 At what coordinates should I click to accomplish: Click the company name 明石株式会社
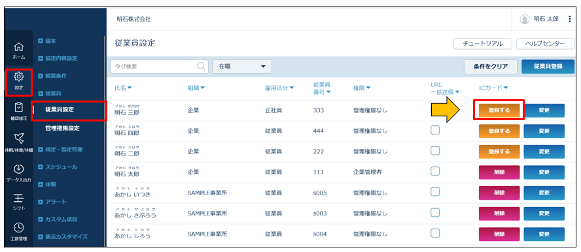[x=133, y=19]
